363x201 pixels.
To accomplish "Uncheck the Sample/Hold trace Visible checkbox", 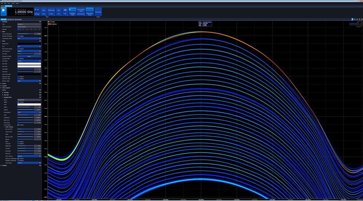I will [x=18, y=102].
